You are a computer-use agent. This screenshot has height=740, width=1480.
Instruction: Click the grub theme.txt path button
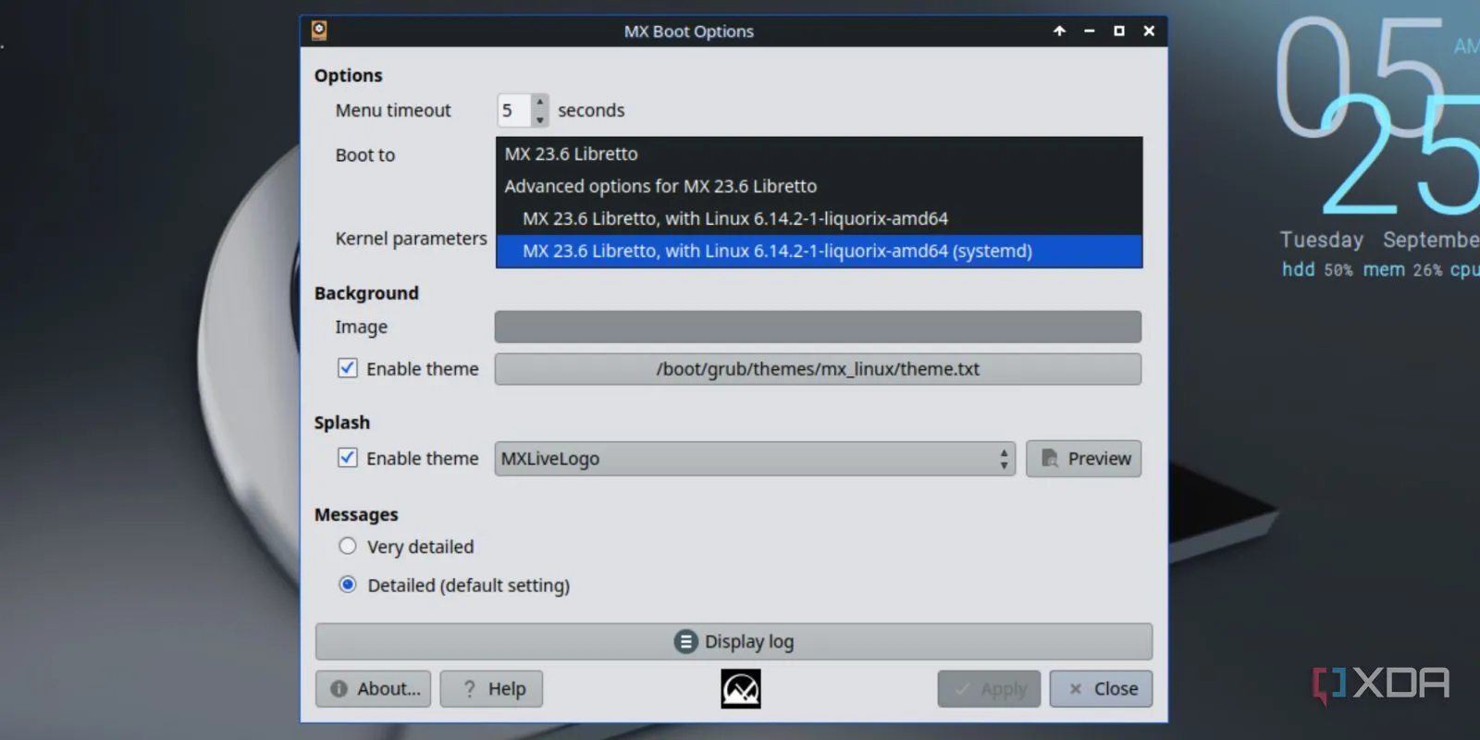click(818, 369)
